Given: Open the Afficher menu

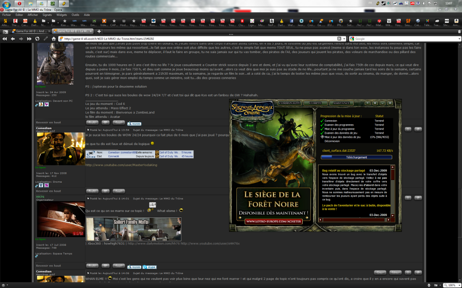Looking at the screenshot, I should coord(32,15).
